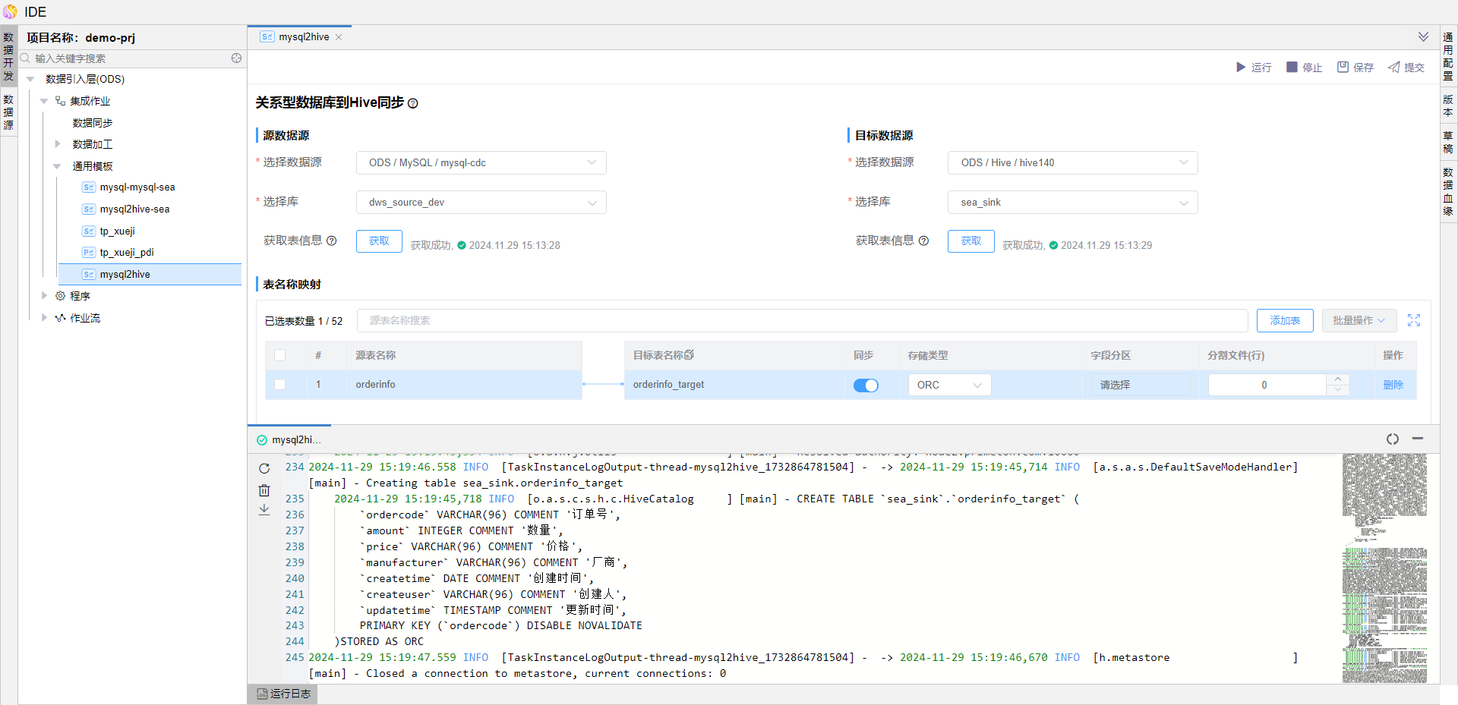The image size is (1458, 705).
Task: Click the 删除 link for orderinfo
Action: [x=1393, y=386]
